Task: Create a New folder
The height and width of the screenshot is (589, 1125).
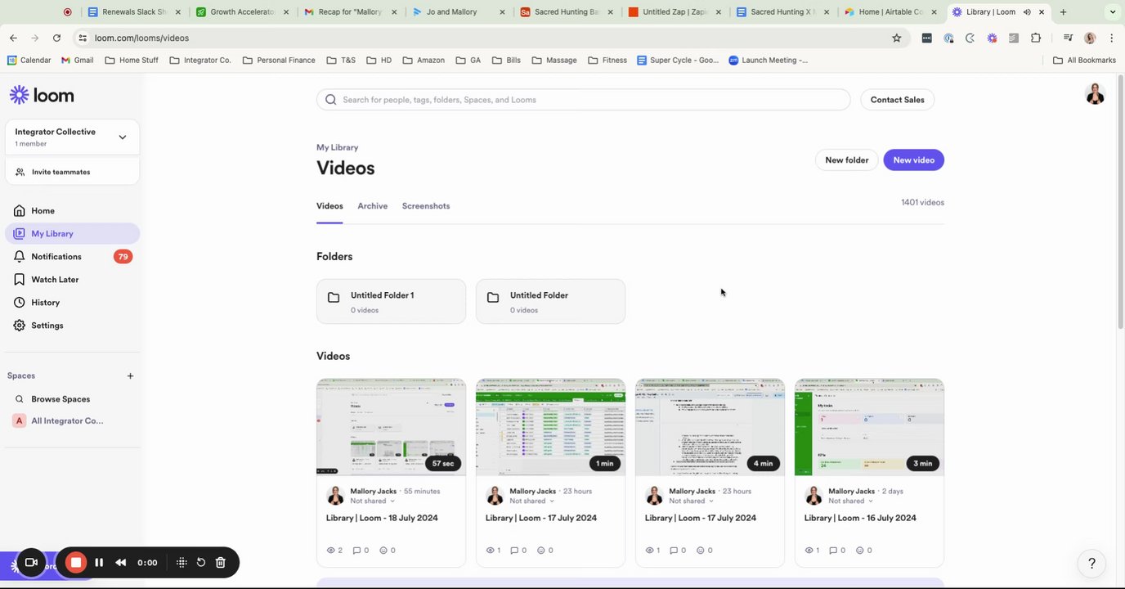Action: coord(846,160)
